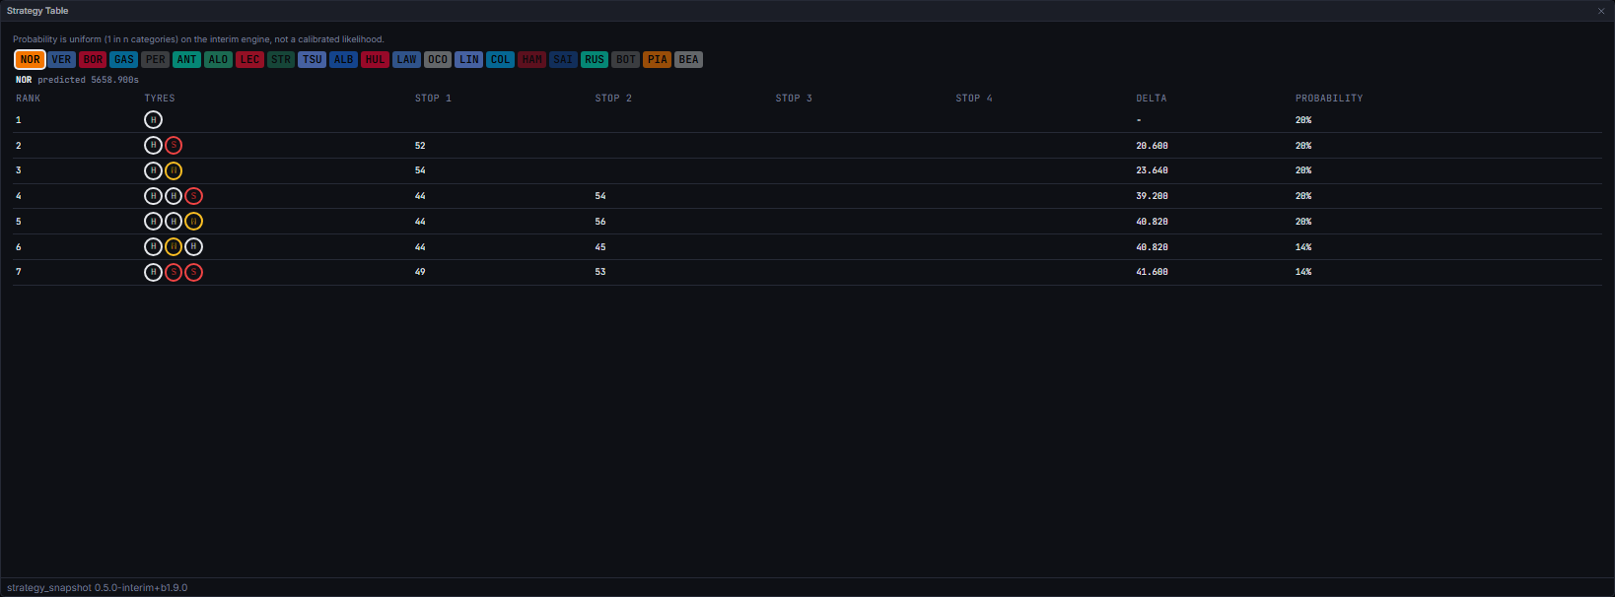Pick the HUL driver chip
The width and height of the screenshot is (1615, 597).
coord(375,59)
